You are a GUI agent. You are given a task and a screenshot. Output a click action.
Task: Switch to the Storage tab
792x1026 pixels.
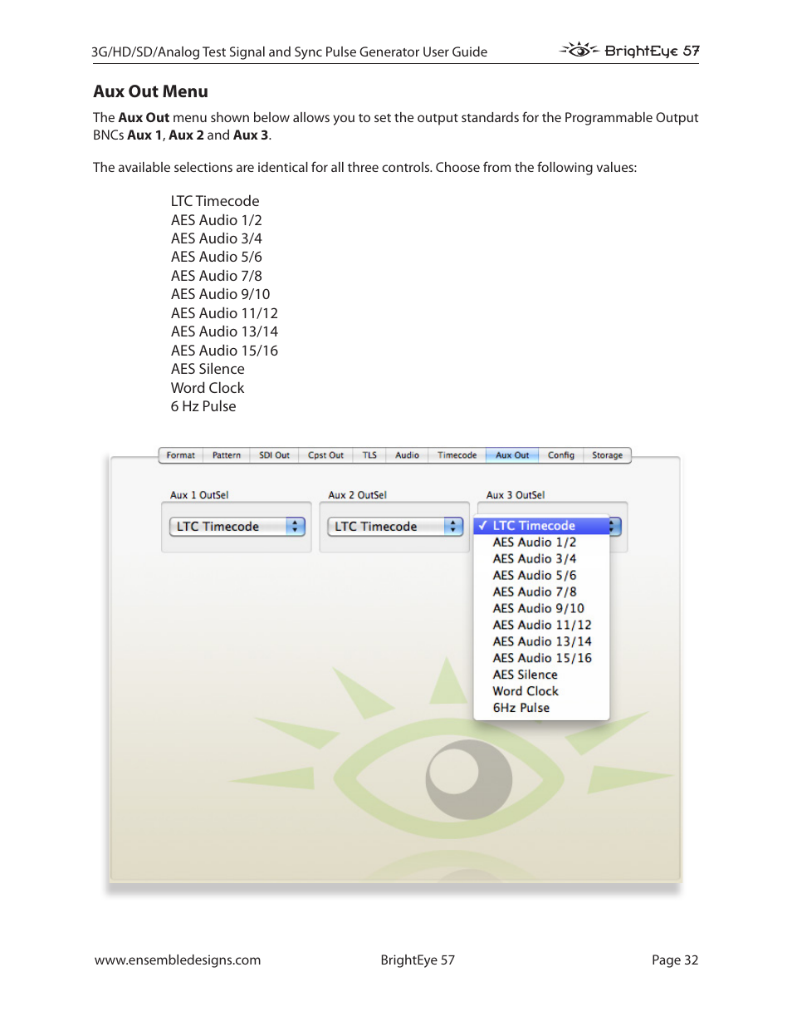tap(608, 455)
